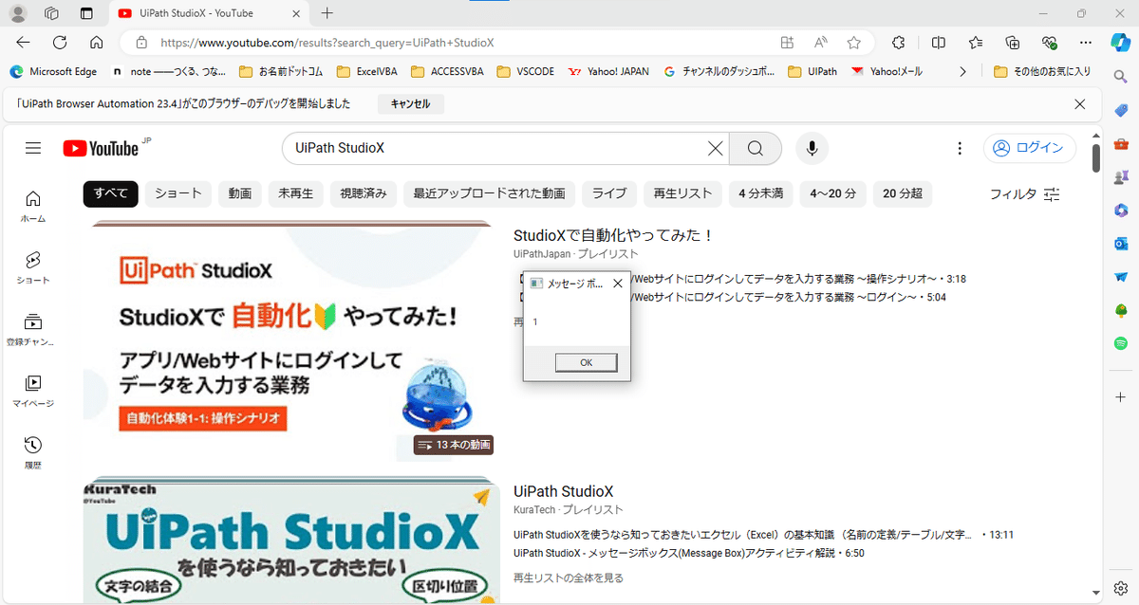Switch to UiPath StudioX - YouTube tab
The width and height of the screenshot is (1139, 605).
[x=209, y=13]
